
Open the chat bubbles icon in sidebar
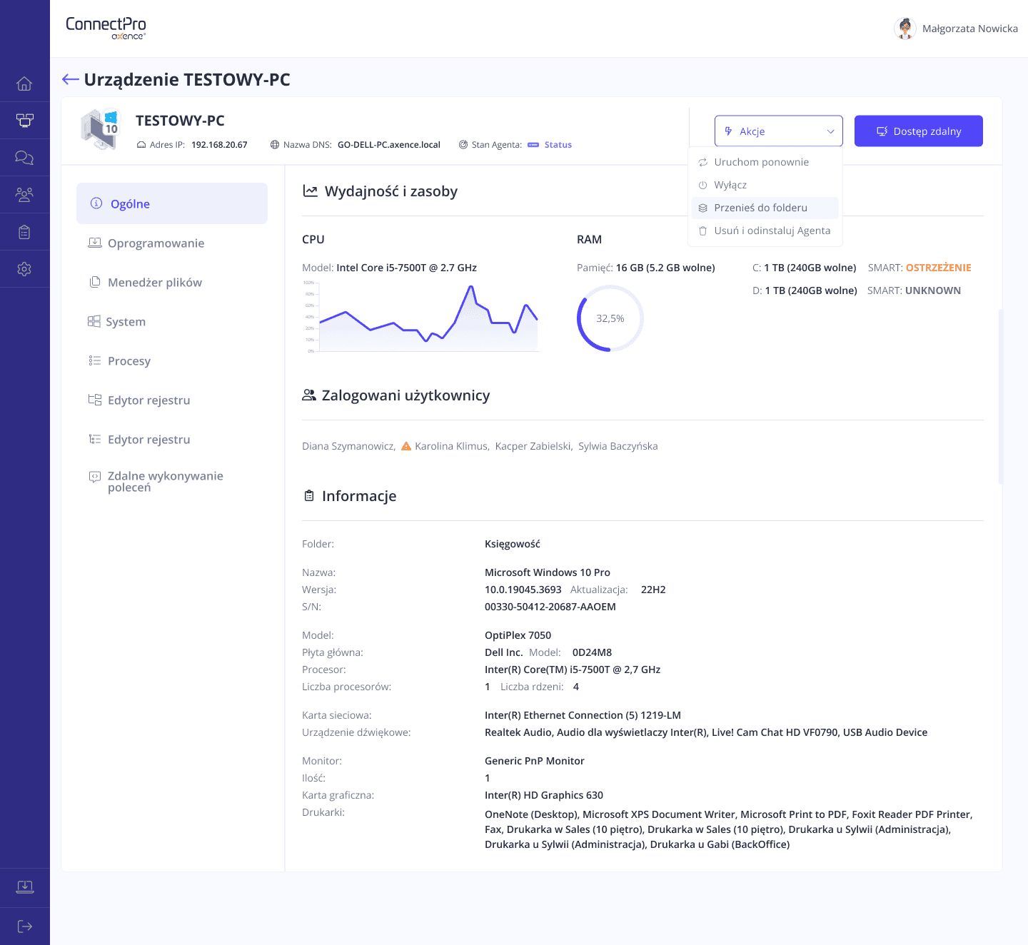tap(24, 158)
